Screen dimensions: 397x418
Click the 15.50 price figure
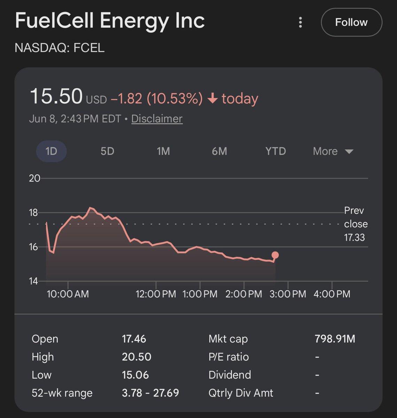click(56, 96)
